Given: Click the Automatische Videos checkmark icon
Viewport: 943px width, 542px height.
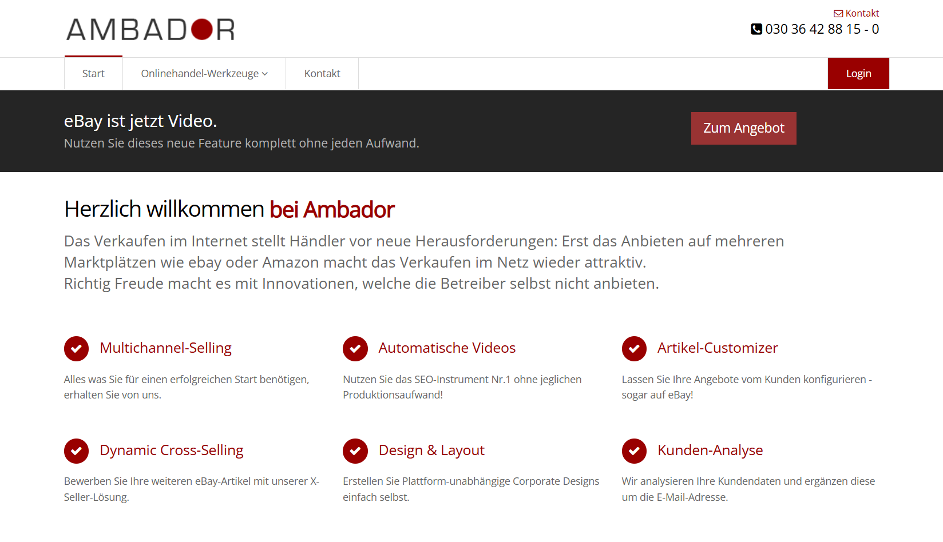Looking at the screenshot, I should click(x=355, y=349).
